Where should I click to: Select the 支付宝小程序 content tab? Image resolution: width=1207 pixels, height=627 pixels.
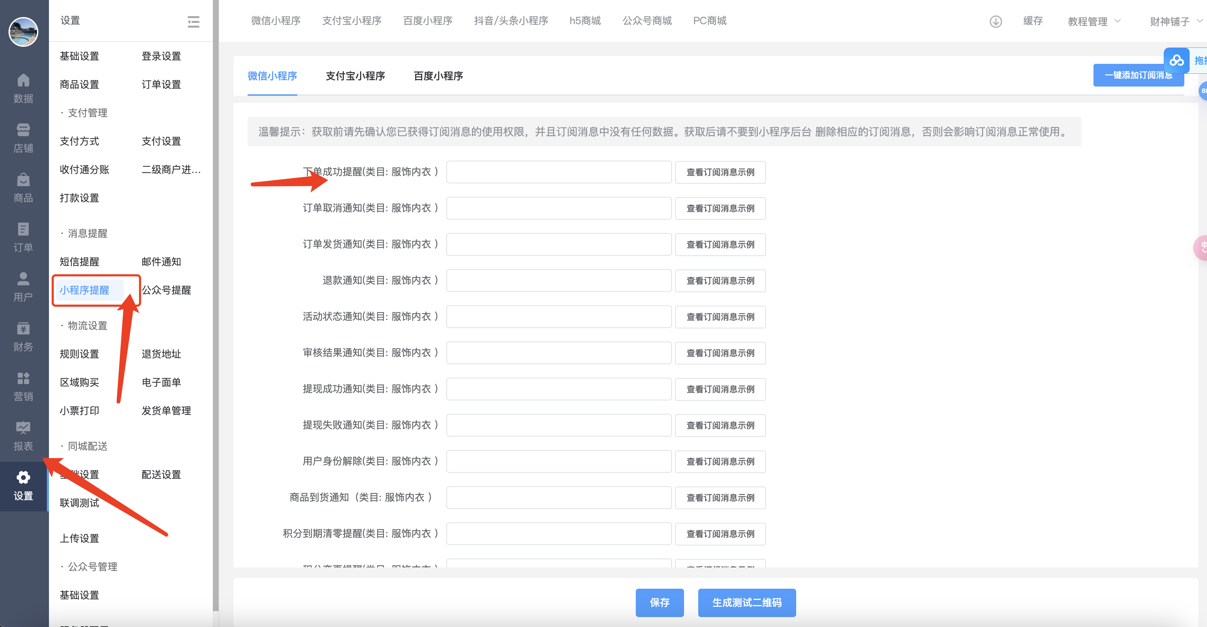(355, 76)
